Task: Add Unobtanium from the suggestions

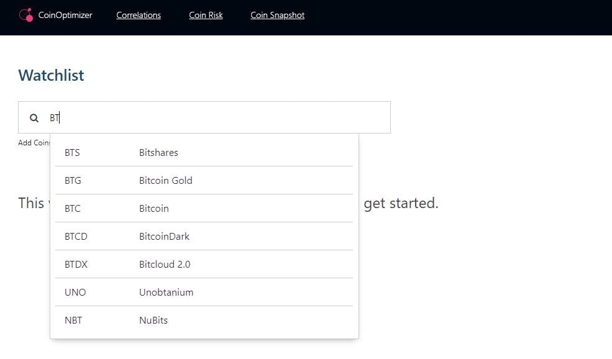Action: tap(166, 292)
